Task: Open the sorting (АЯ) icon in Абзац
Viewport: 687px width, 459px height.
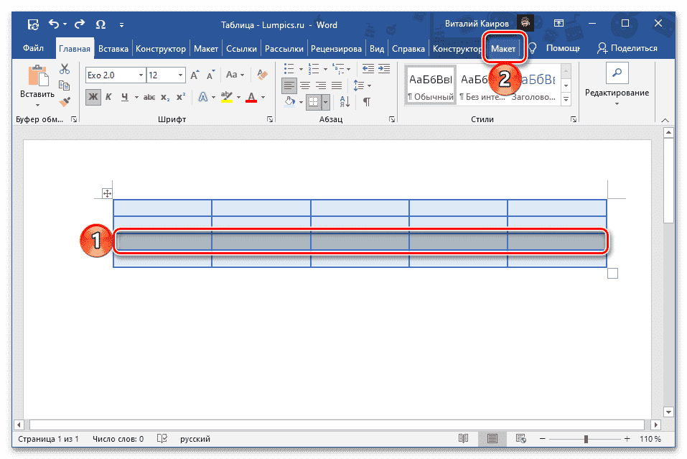Action: [343, 101]
